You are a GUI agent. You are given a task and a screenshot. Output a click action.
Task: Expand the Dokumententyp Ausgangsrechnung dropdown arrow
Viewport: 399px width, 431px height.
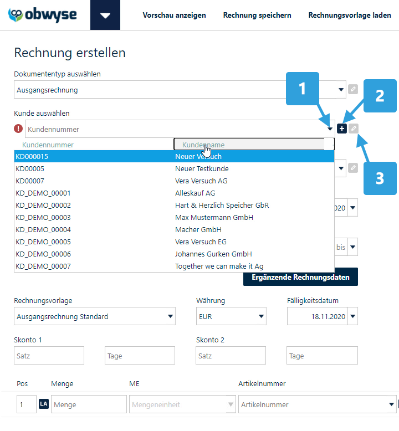[x=341, y=90]
